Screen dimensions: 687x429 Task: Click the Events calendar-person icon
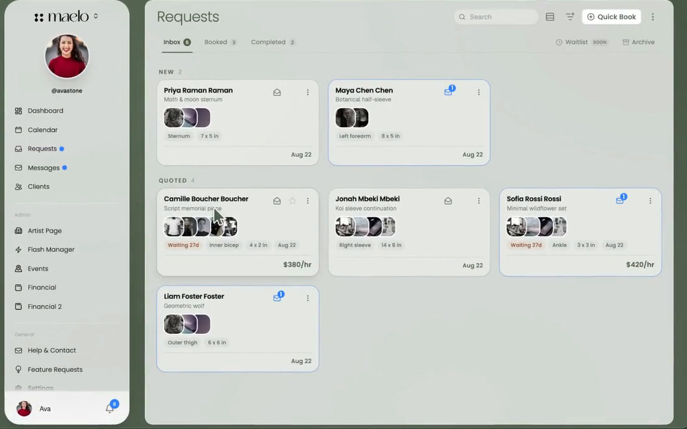pyautogui.click(x=18, y=269)
